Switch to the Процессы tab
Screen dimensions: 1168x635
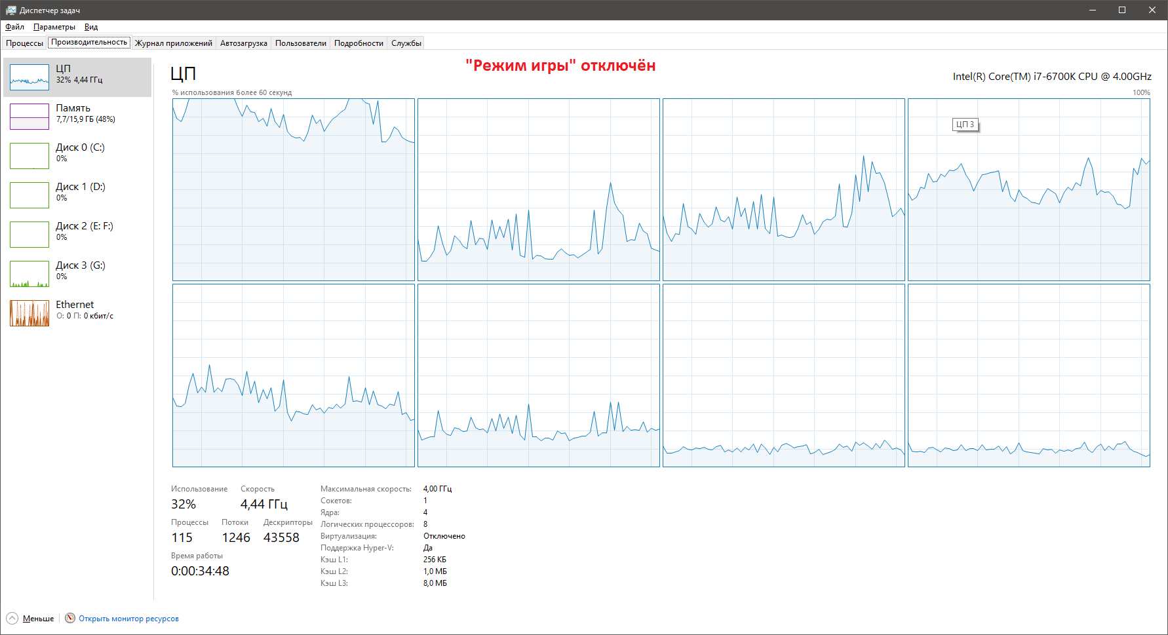(25, 43)
